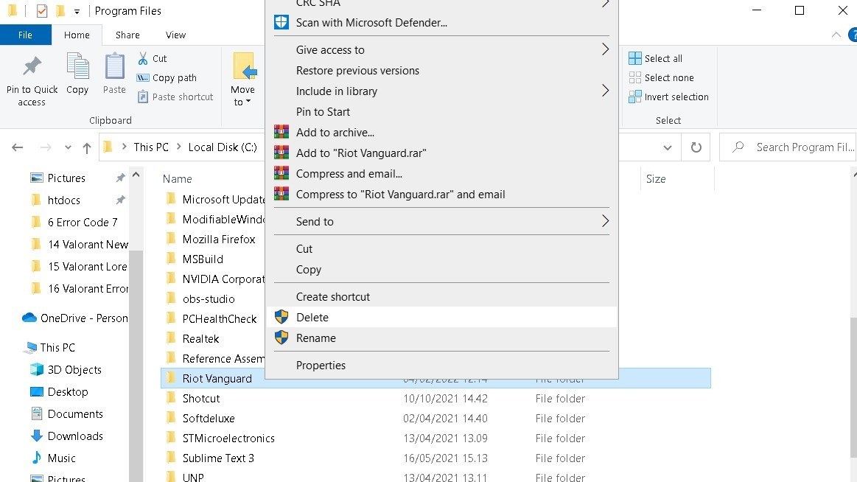Click the WinRAR icon beside Compress and email
Screen dimensions: 857x482
tap(281, 174)
